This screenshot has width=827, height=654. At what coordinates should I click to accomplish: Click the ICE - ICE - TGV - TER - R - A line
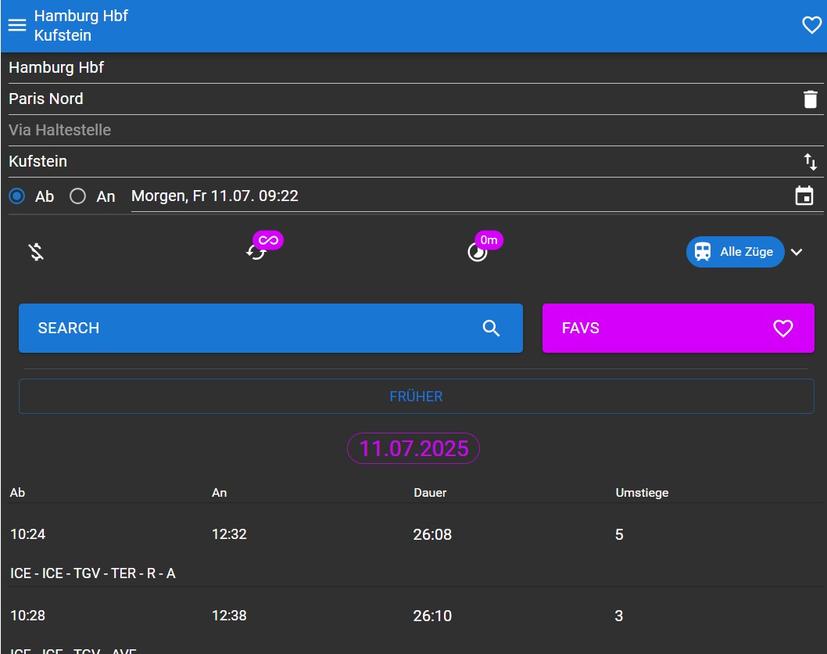93,573
